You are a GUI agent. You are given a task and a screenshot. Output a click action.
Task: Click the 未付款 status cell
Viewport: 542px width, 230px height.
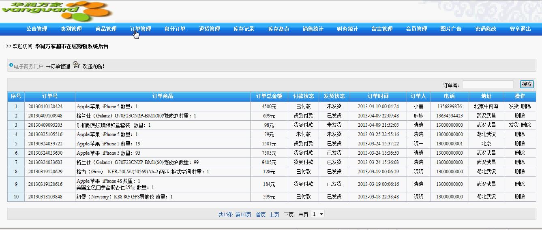303,134
